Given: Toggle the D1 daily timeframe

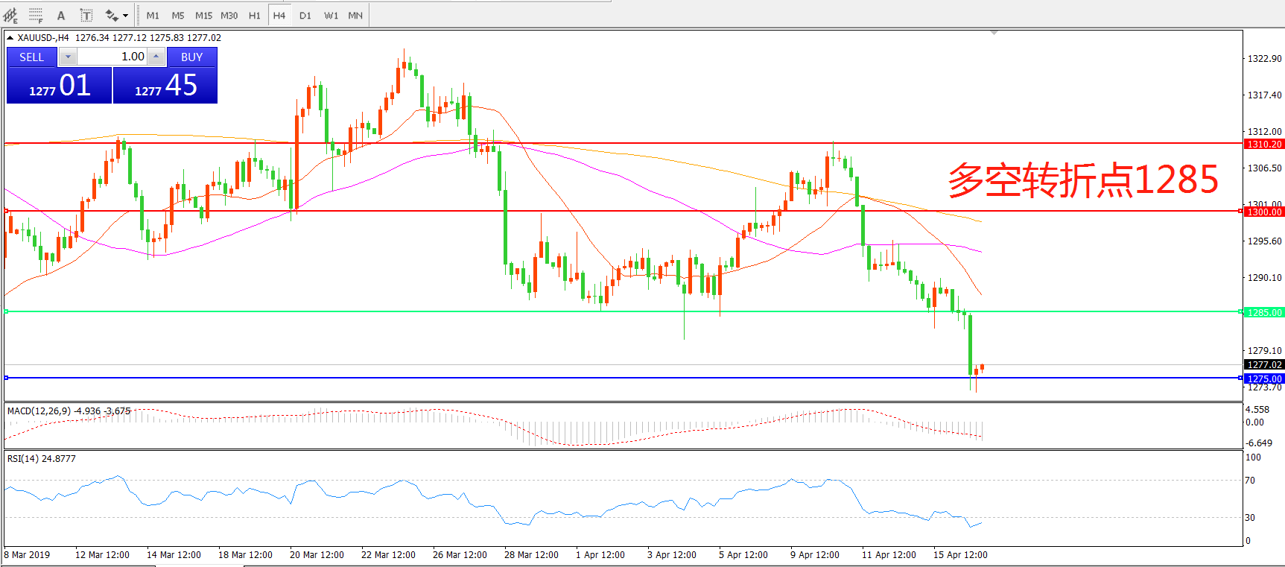Looking at the screenshot, I should coord(305,15).
